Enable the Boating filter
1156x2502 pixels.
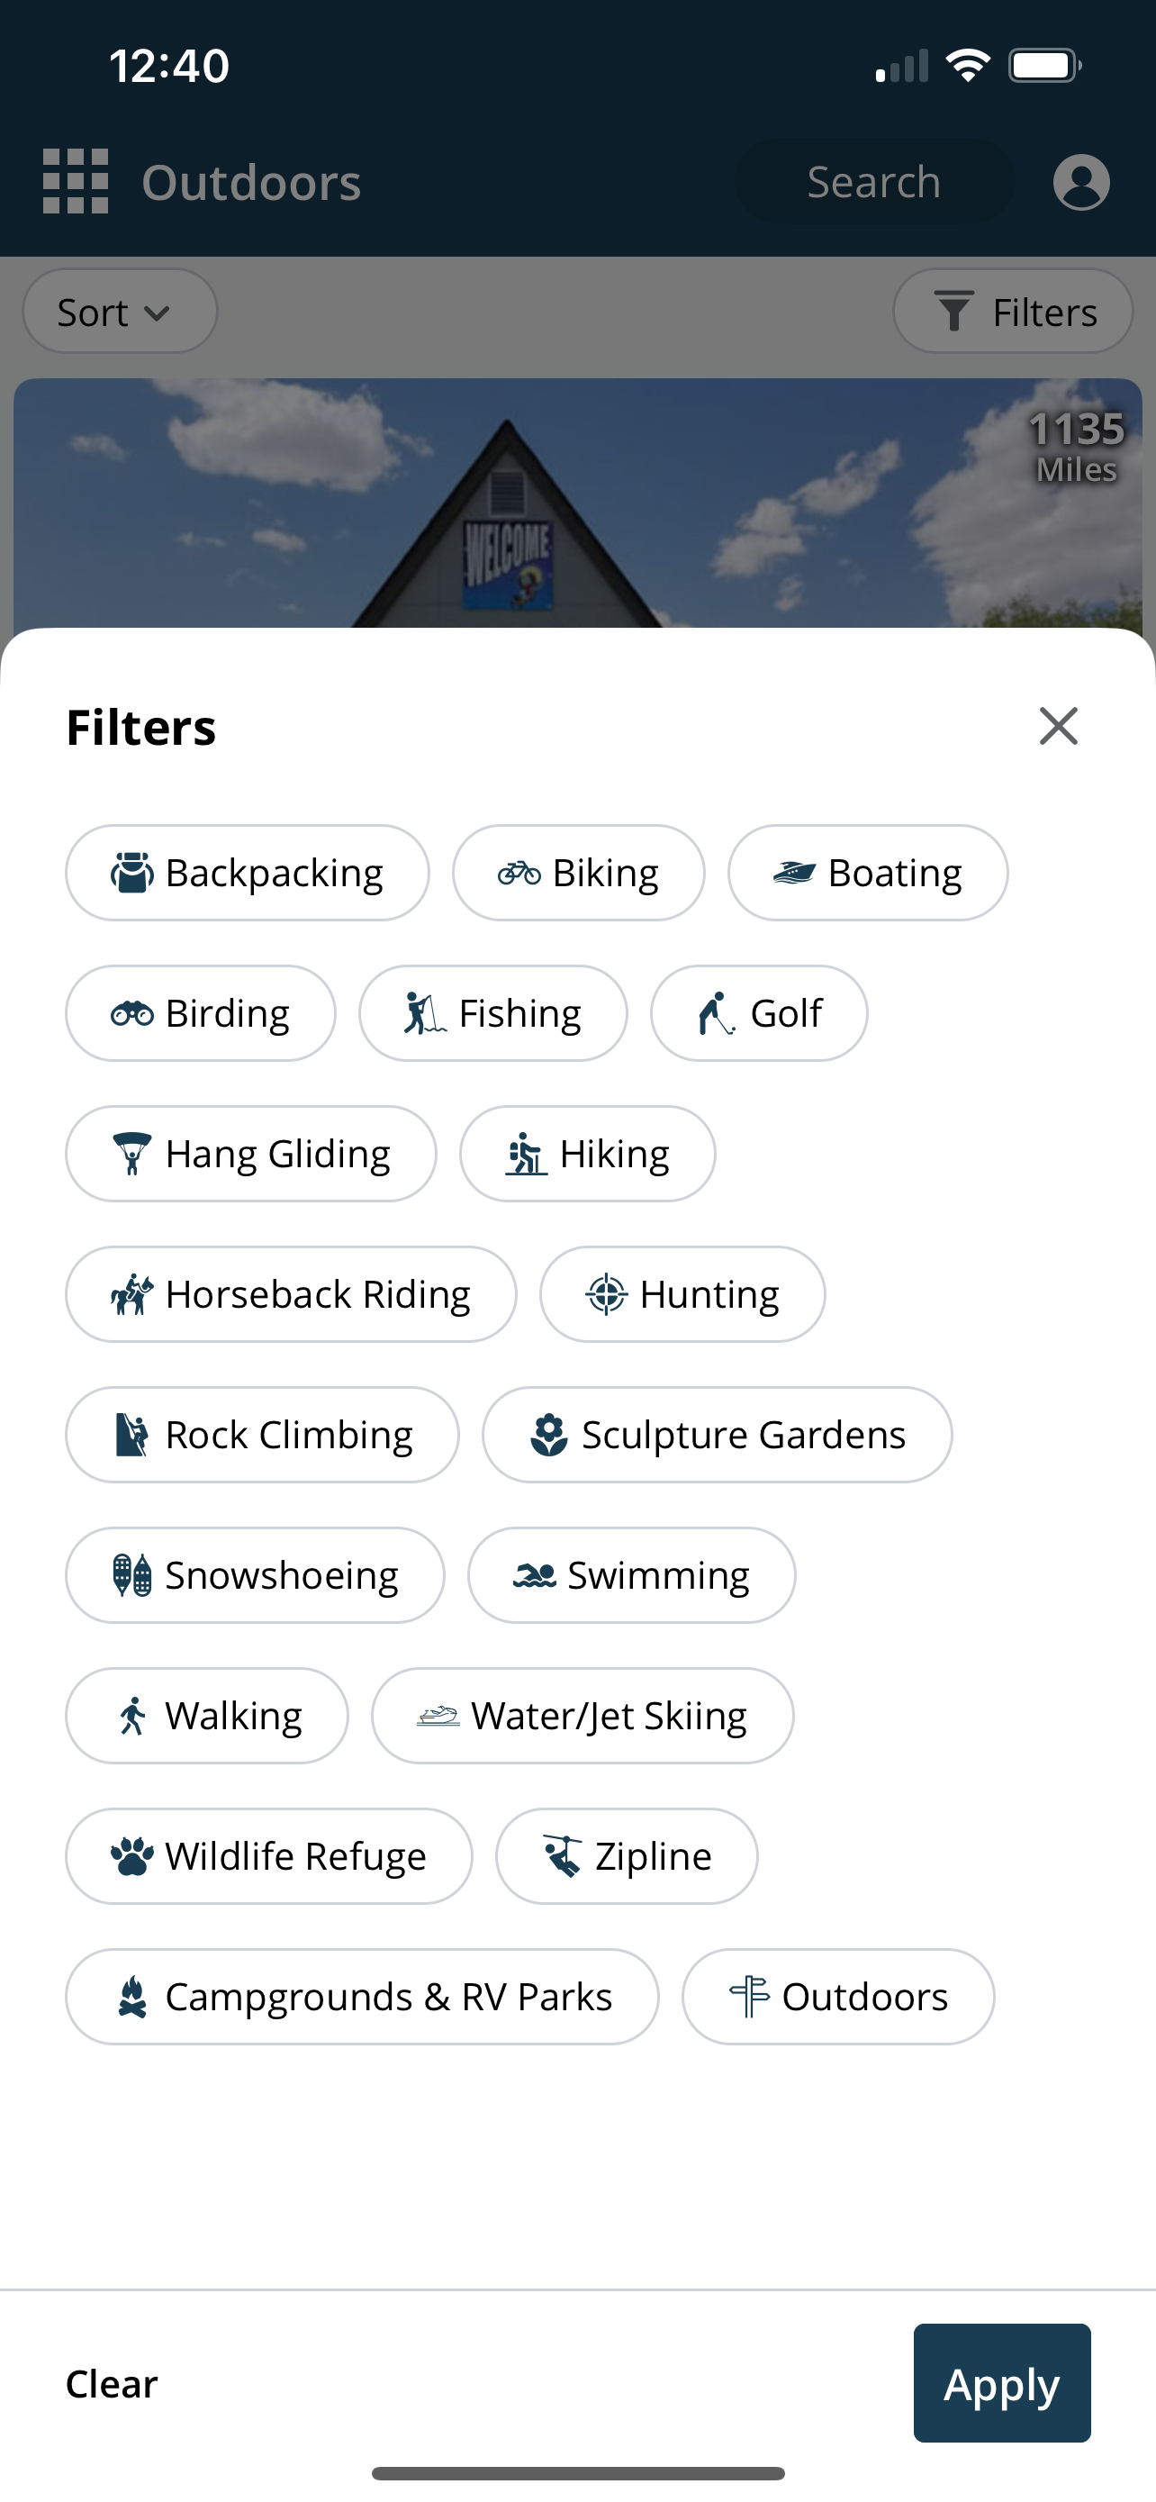coord(868,873)
